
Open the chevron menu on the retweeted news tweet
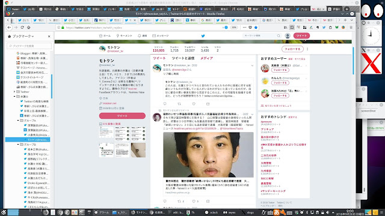pos(252,115)
